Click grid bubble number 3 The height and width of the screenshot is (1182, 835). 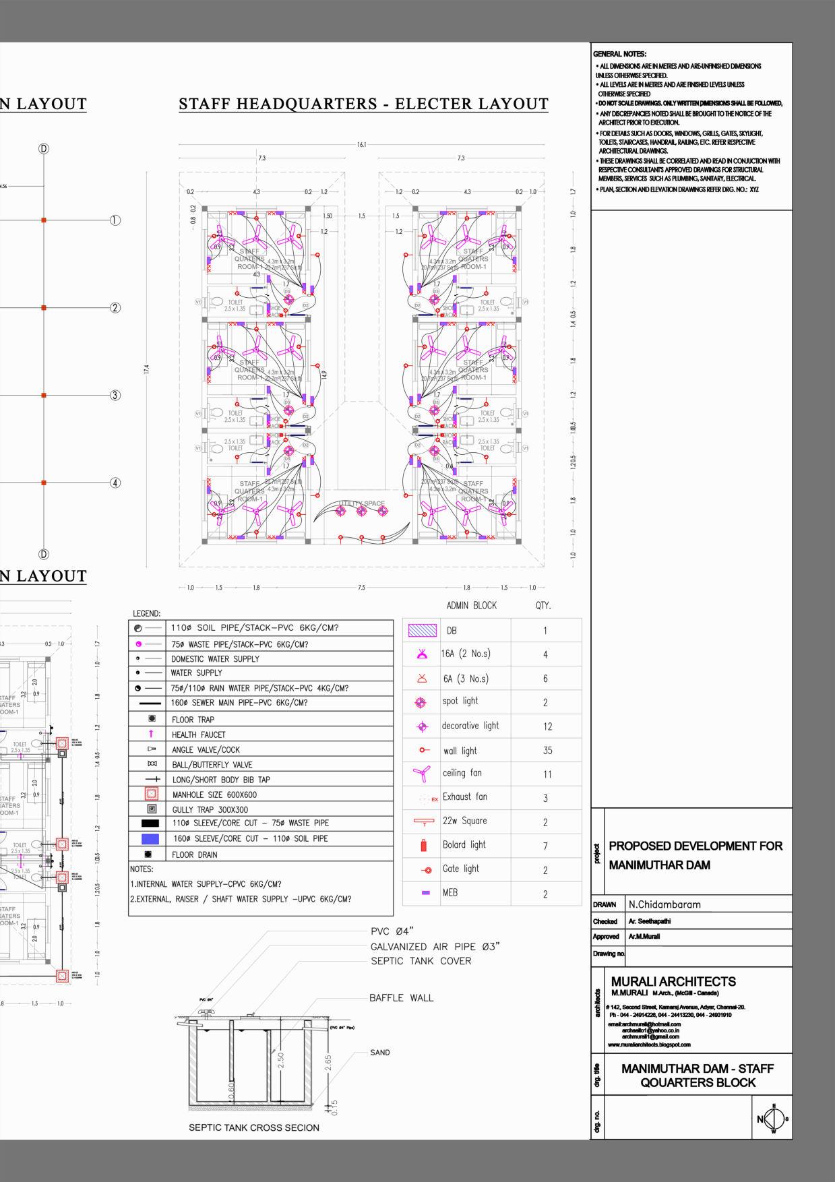point(115,396)
